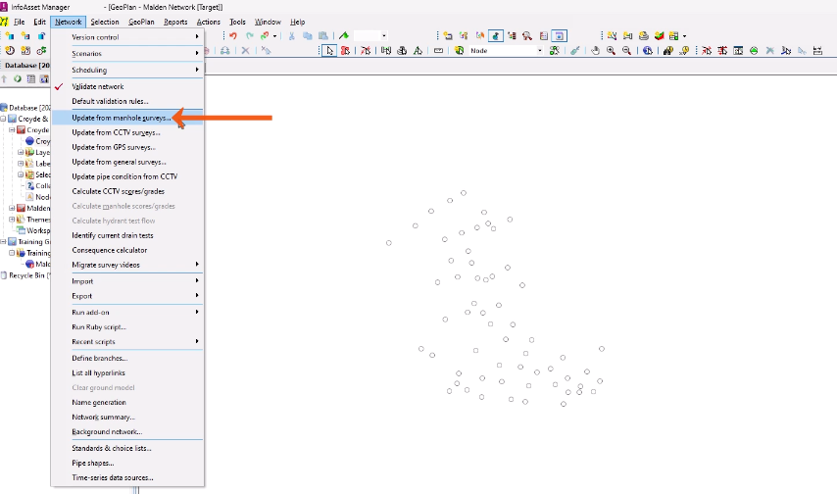The width and height of the screenshot is (837, 494).
Task: Click the highlighted window layout icon in top toolbar
Action: coord(559,36)
